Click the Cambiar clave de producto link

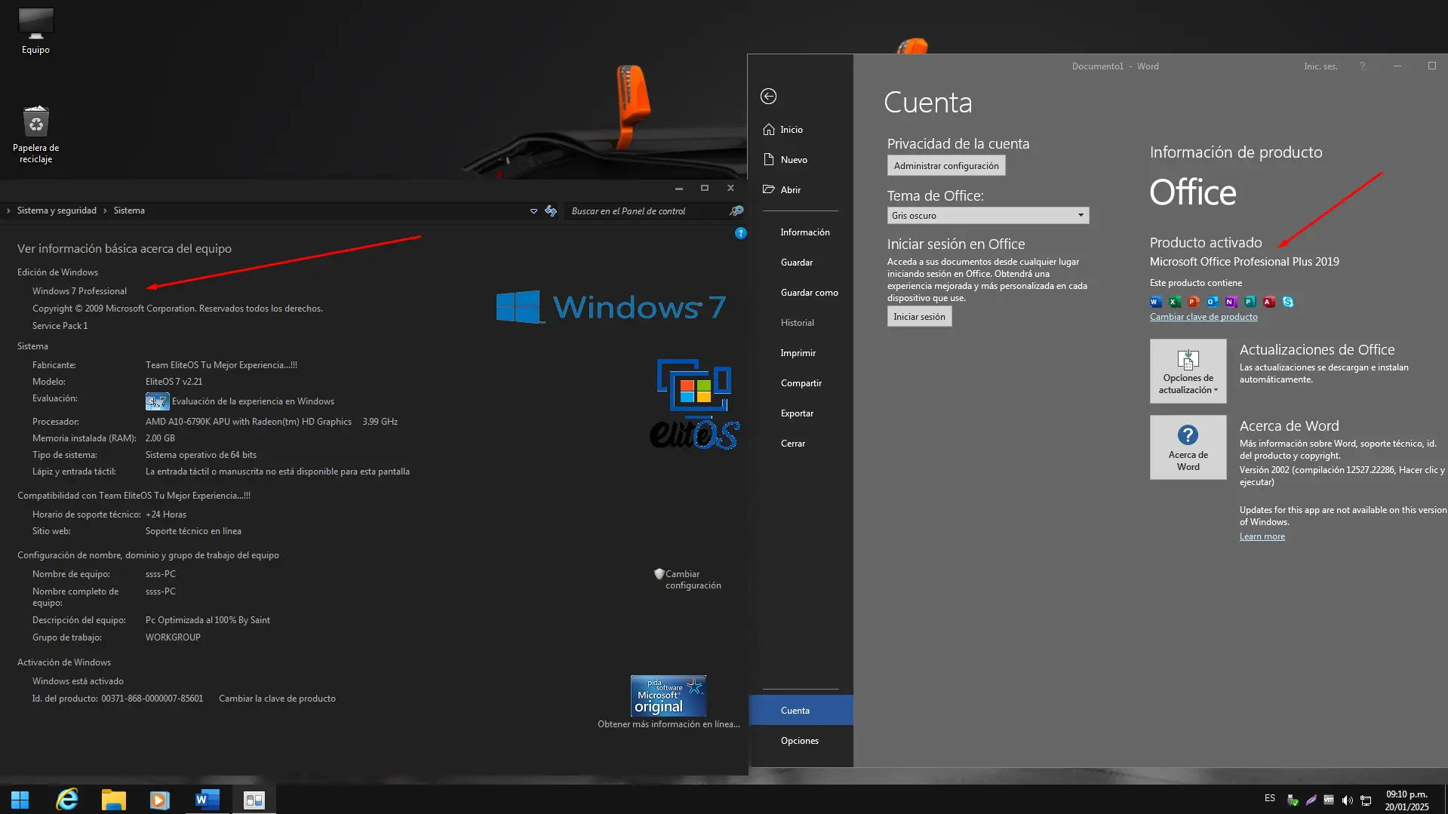click(1203, 317)
